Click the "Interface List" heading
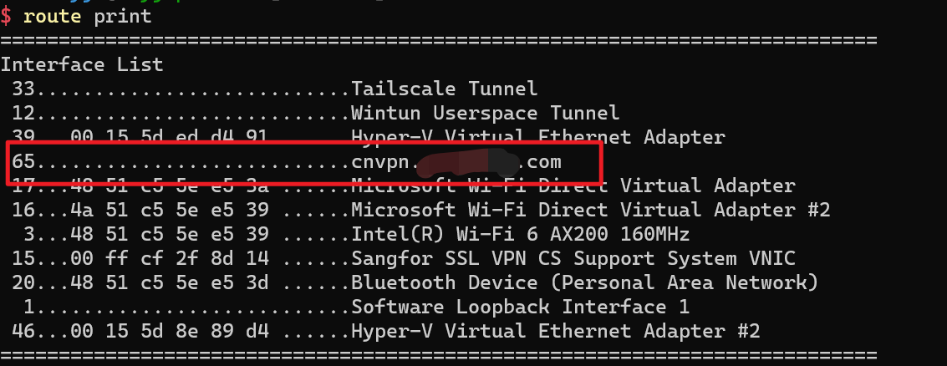947x366 pixels. [x=82, y=64]
